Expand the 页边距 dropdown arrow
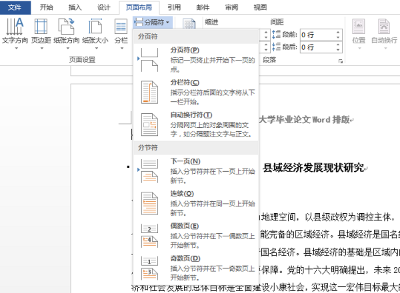The height and width of the screenshot is (293, 400). [42, 48]
